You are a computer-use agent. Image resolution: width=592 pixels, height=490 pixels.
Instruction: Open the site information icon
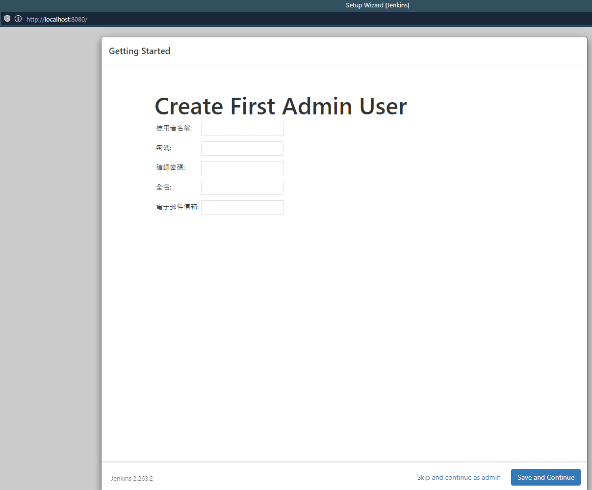(18, 19)
